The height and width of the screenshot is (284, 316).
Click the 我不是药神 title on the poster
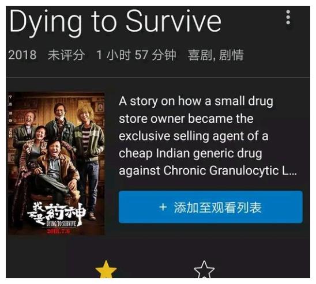(x=57, y=214)
